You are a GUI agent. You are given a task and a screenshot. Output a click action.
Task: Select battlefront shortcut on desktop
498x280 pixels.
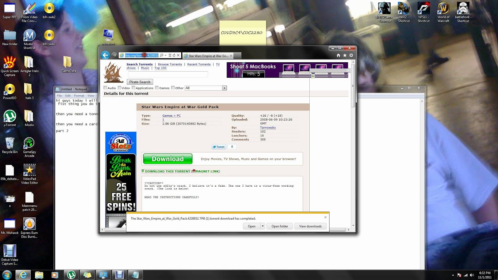click(463, 12)
